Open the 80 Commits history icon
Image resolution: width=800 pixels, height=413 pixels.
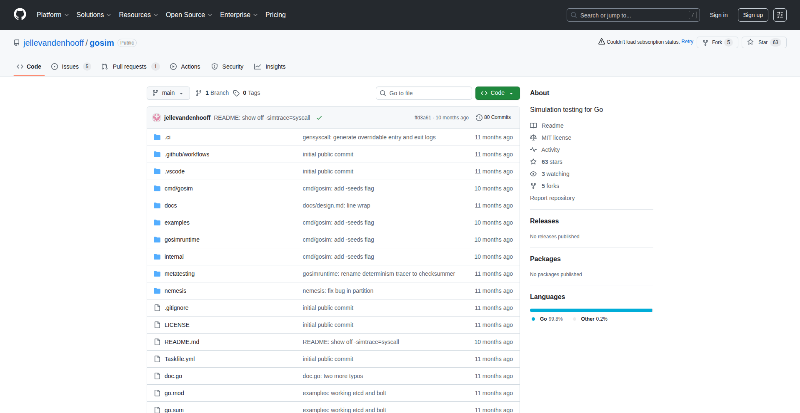coord(479,118)
